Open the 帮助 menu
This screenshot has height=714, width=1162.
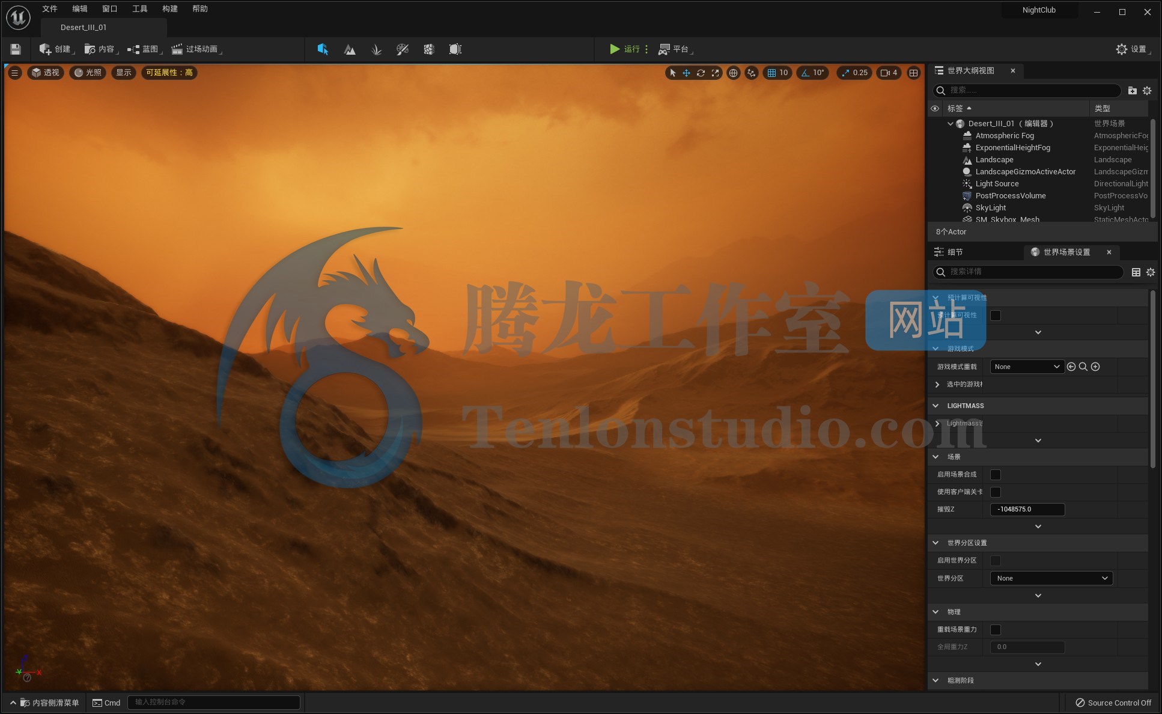click(200, 9)
